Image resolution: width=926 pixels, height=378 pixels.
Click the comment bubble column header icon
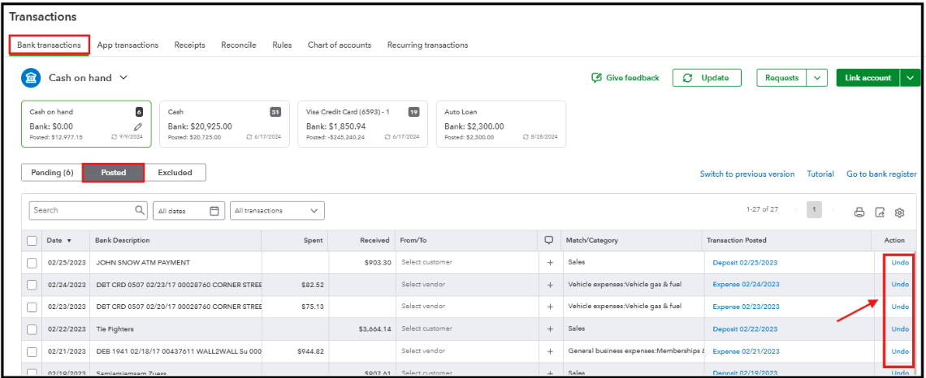(549, 241)
